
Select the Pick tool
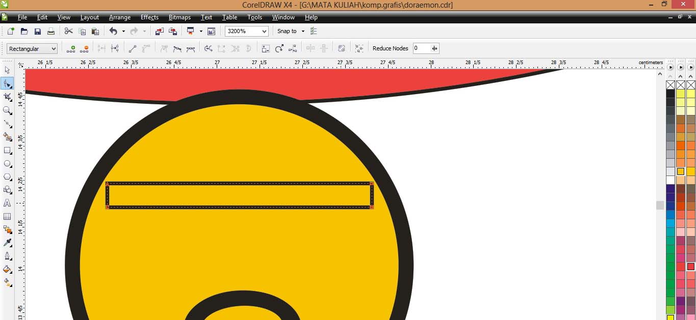click(7, 70)
